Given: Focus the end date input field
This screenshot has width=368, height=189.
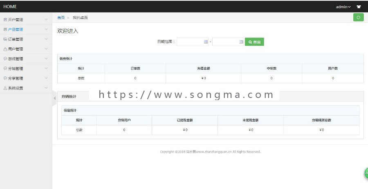Looking at the screenshot, I should point(228,42).
